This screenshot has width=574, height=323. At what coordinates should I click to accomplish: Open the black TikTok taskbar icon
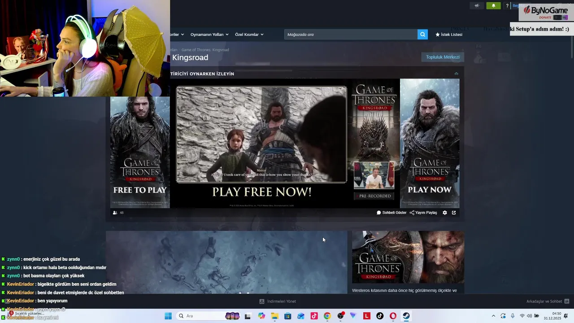(x=380, y=316)
